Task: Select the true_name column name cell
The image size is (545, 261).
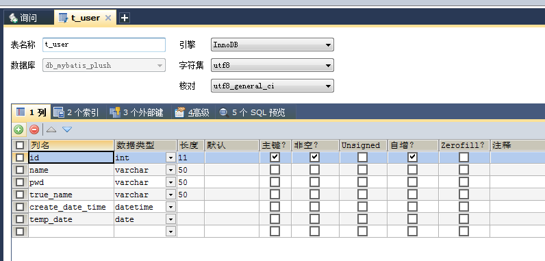Action: (x=71, y=195)
